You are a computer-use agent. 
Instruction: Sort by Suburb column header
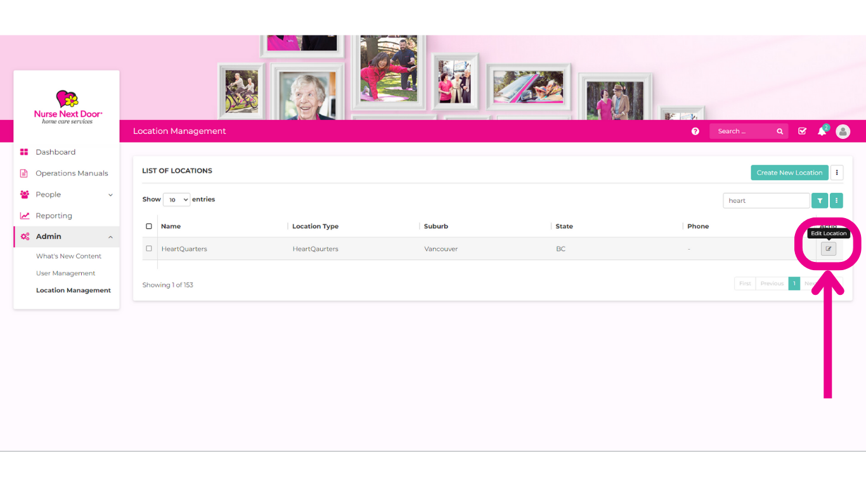click(436, 226)
